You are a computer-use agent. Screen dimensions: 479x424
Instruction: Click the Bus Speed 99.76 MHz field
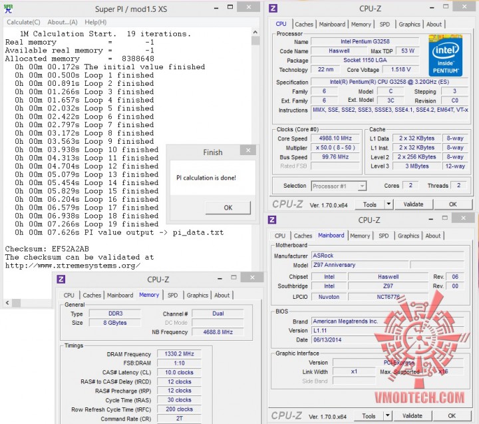click(x=335, y=157)
